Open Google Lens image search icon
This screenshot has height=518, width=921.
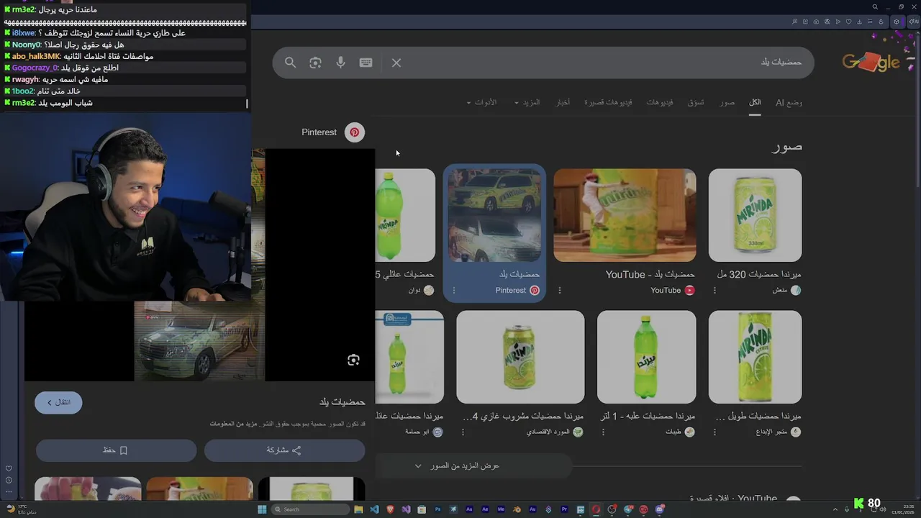(x=315, y=63)
